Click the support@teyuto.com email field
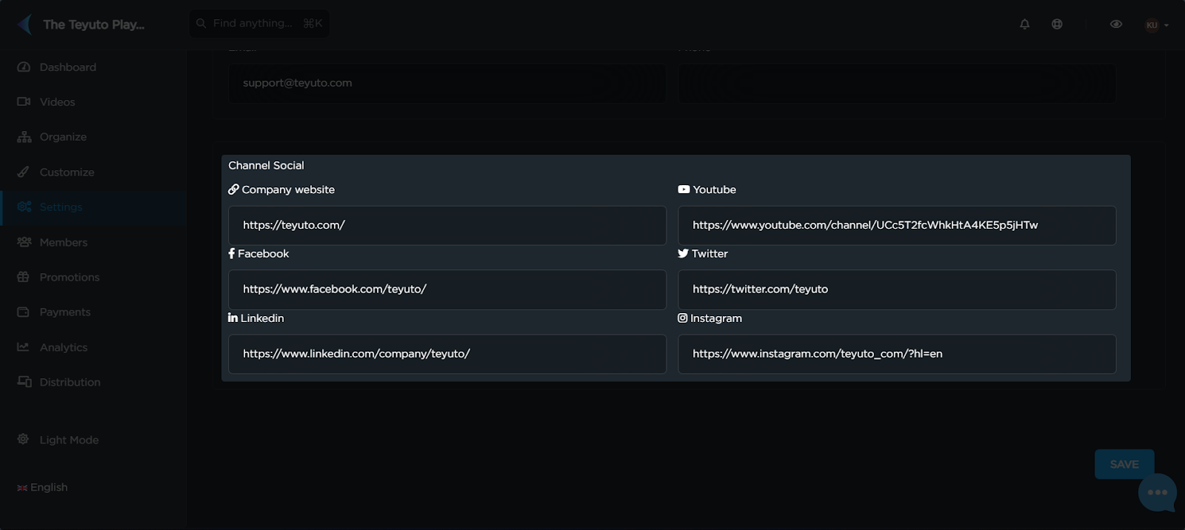Screen dimensions: 1185x530 click(447, 83)
